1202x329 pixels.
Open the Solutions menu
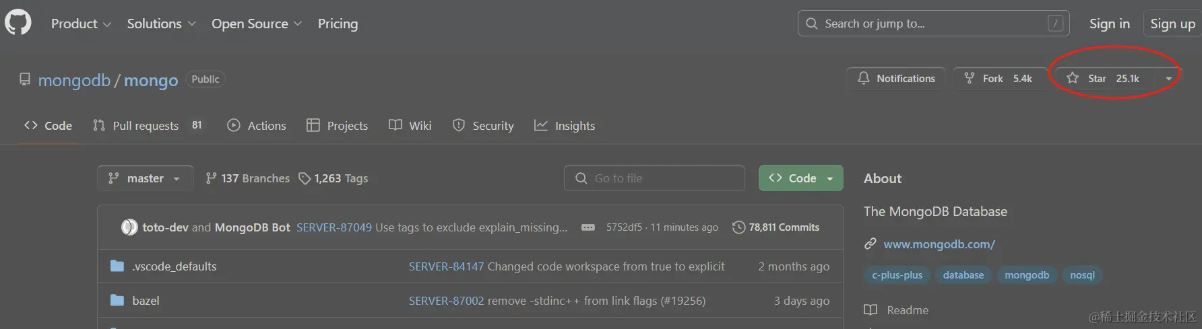coord(162,24)
